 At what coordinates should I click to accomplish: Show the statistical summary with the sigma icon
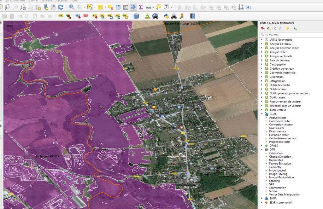(141, 6)
